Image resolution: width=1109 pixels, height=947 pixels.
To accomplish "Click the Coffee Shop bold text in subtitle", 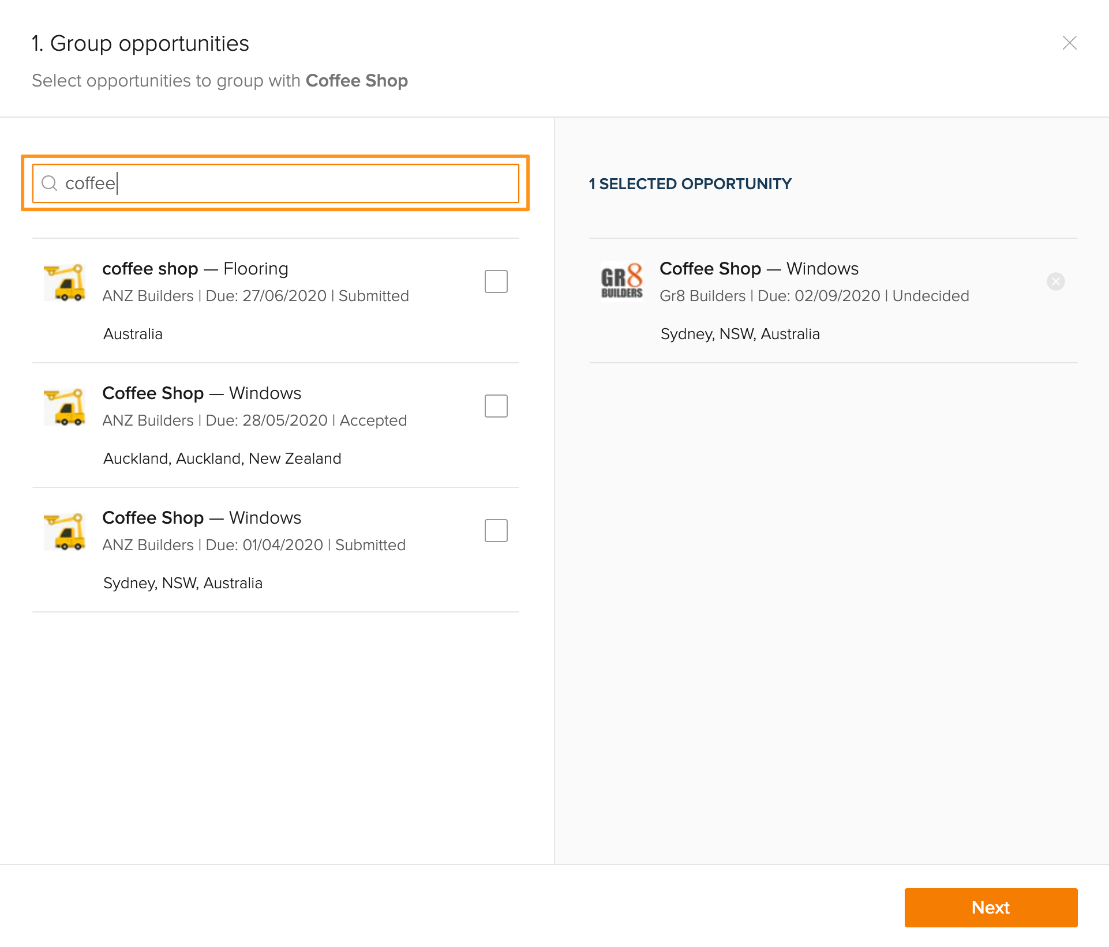I will tap(357, 81).
